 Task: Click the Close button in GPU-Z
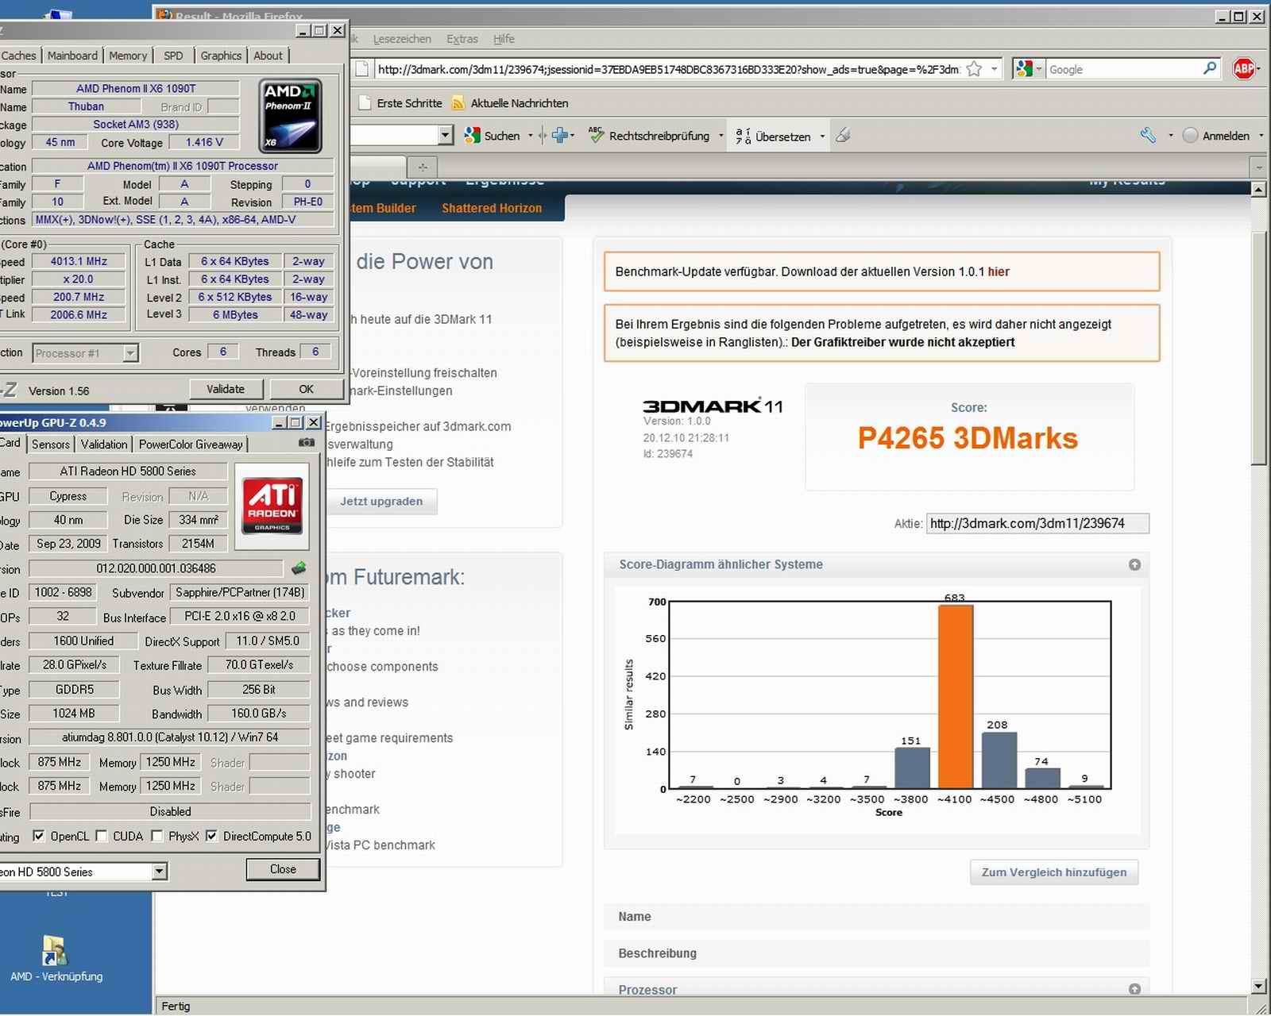tap(283, 869)
